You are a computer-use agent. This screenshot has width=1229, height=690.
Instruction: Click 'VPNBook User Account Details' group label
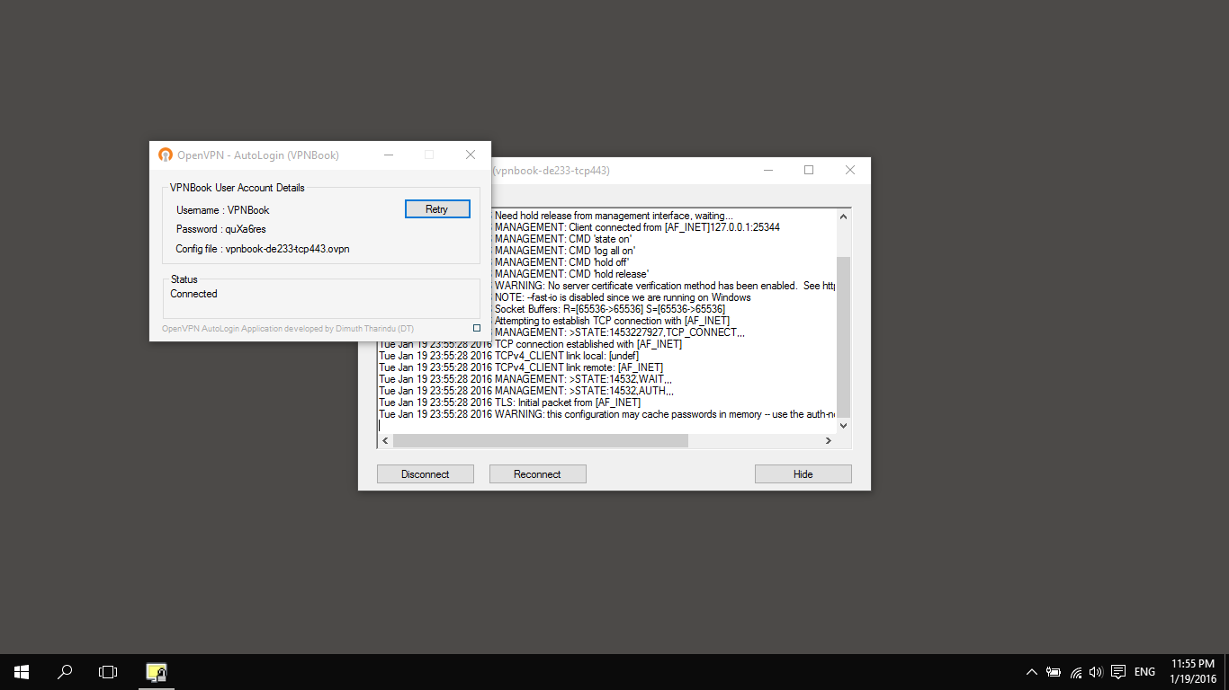(x=237, y=188)
